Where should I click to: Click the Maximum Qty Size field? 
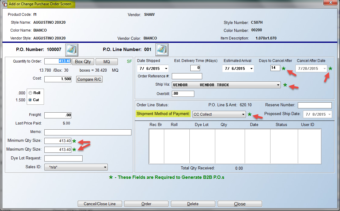coord(58,150)
